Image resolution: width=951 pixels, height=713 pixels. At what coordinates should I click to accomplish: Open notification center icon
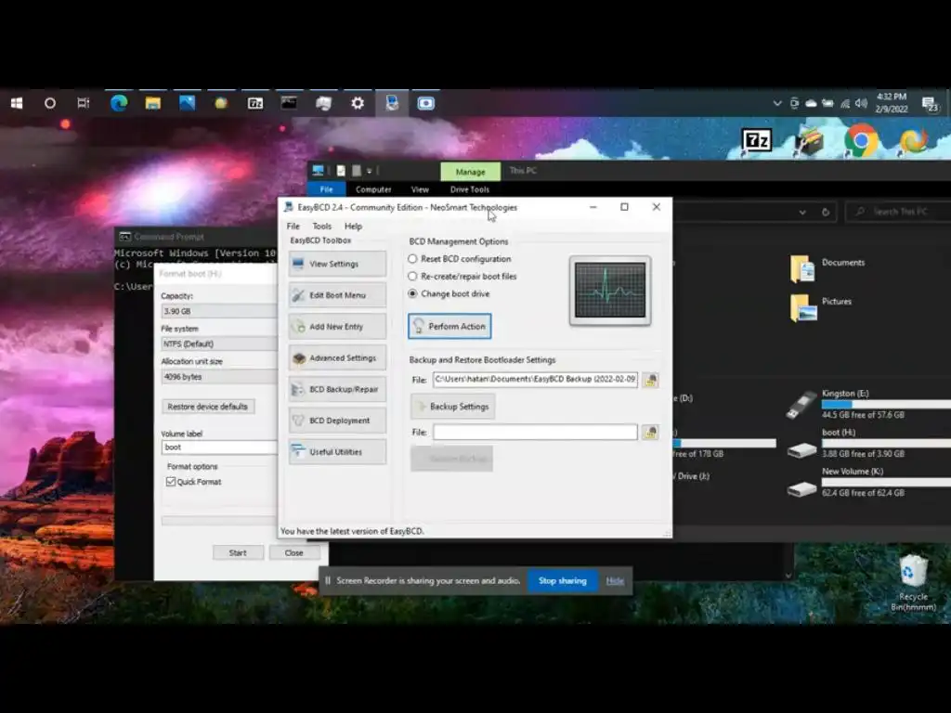pyautogui.click(x=930, y=104)
